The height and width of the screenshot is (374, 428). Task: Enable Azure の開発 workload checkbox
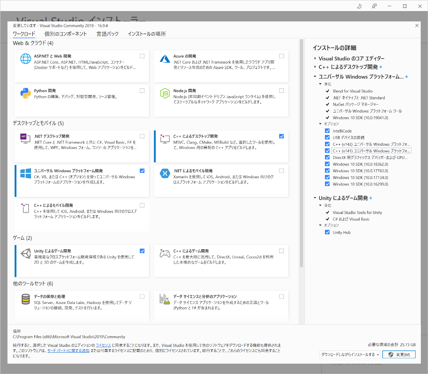pos(281,56)
